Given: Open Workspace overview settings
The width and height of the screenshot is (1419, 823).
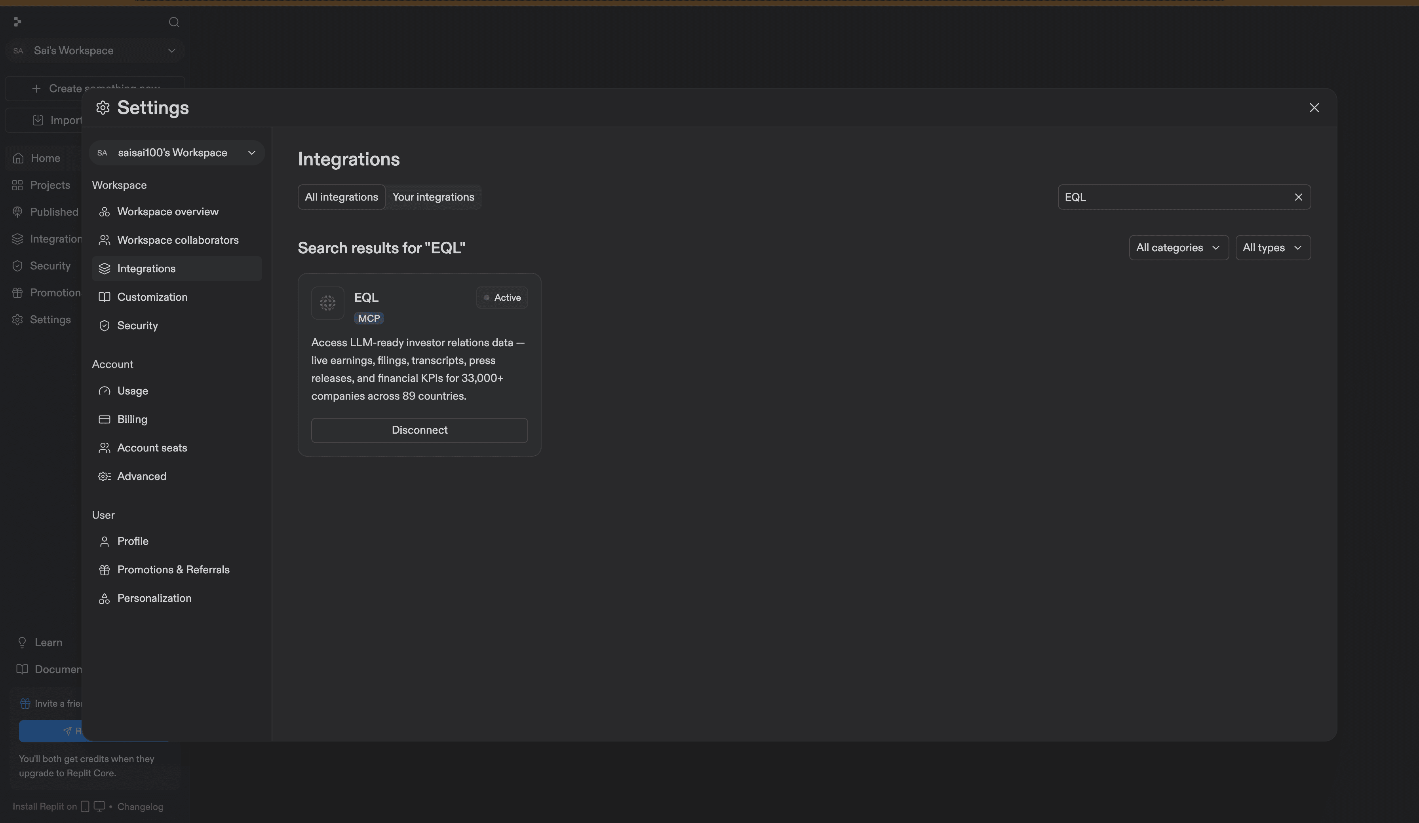Looking at the screenshot, I should pyautogui.click(x=177, y=212).
